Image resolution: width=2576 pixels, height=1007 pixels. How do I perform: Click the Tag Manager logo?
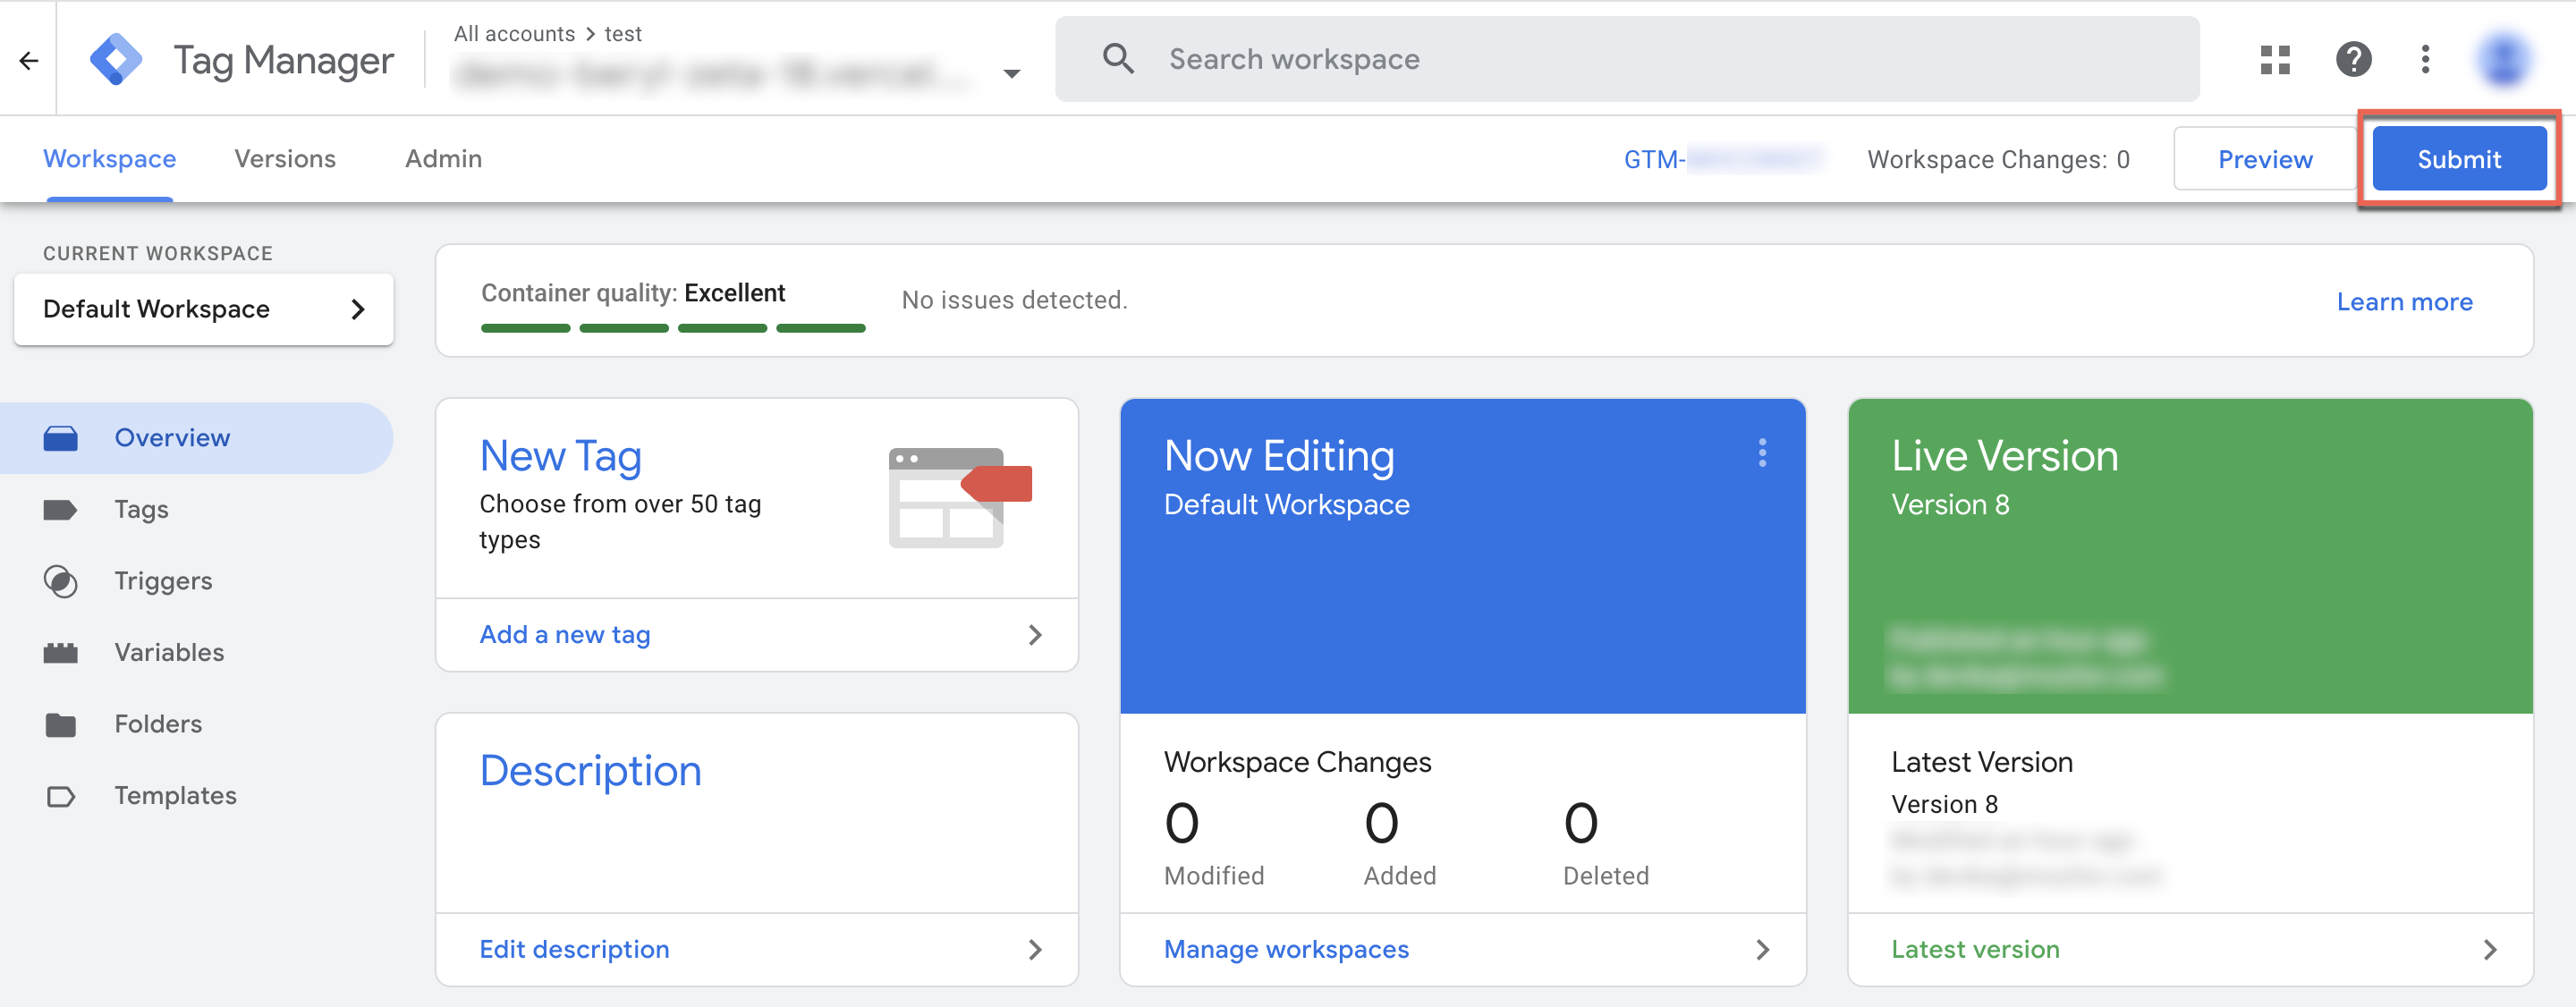point(117,58)
